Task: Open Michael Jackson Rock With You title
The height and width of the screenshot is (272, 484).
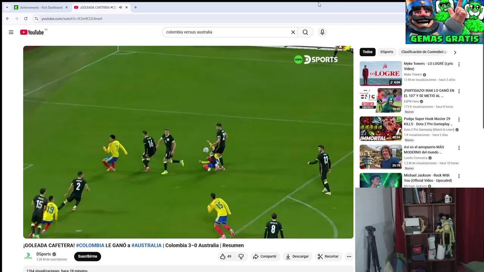Action: pyautogui.click(x=428, y=178)
